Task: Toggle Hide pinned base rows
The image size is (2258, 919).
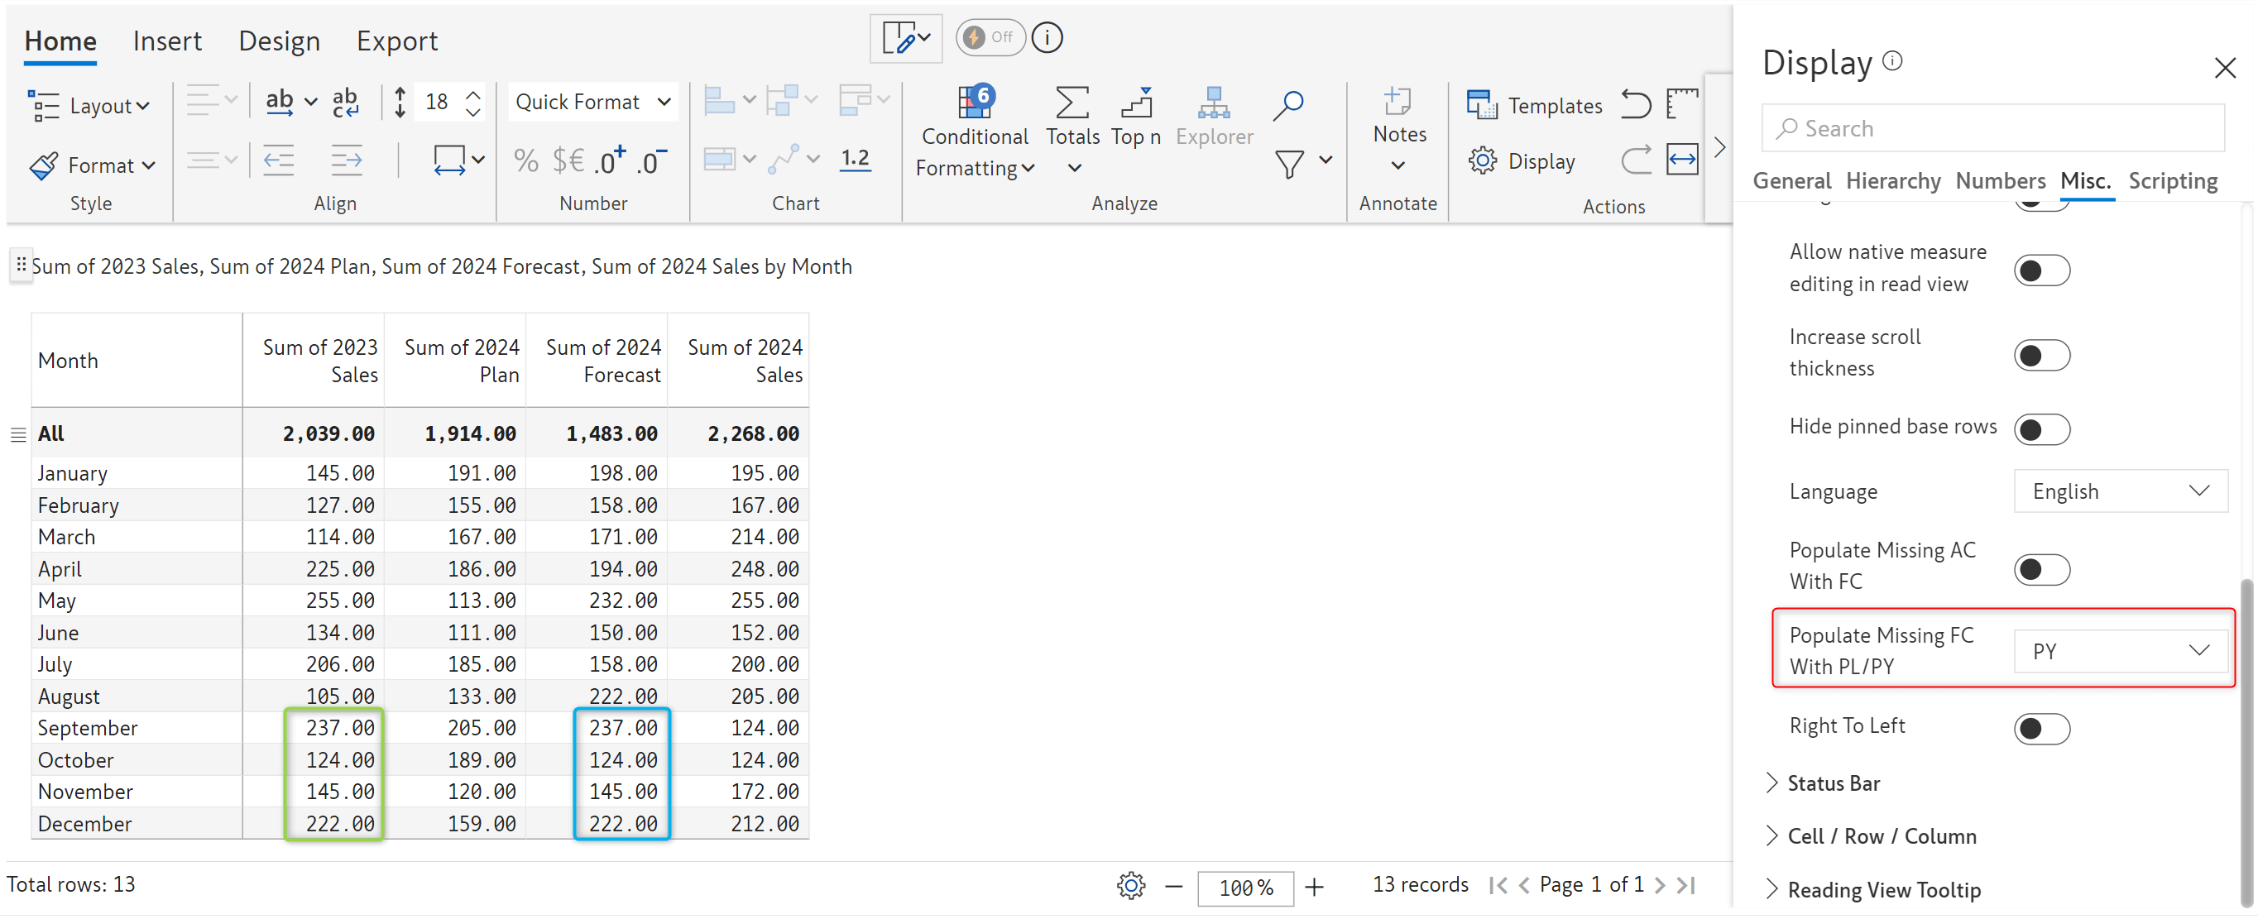Action: 2041,429
